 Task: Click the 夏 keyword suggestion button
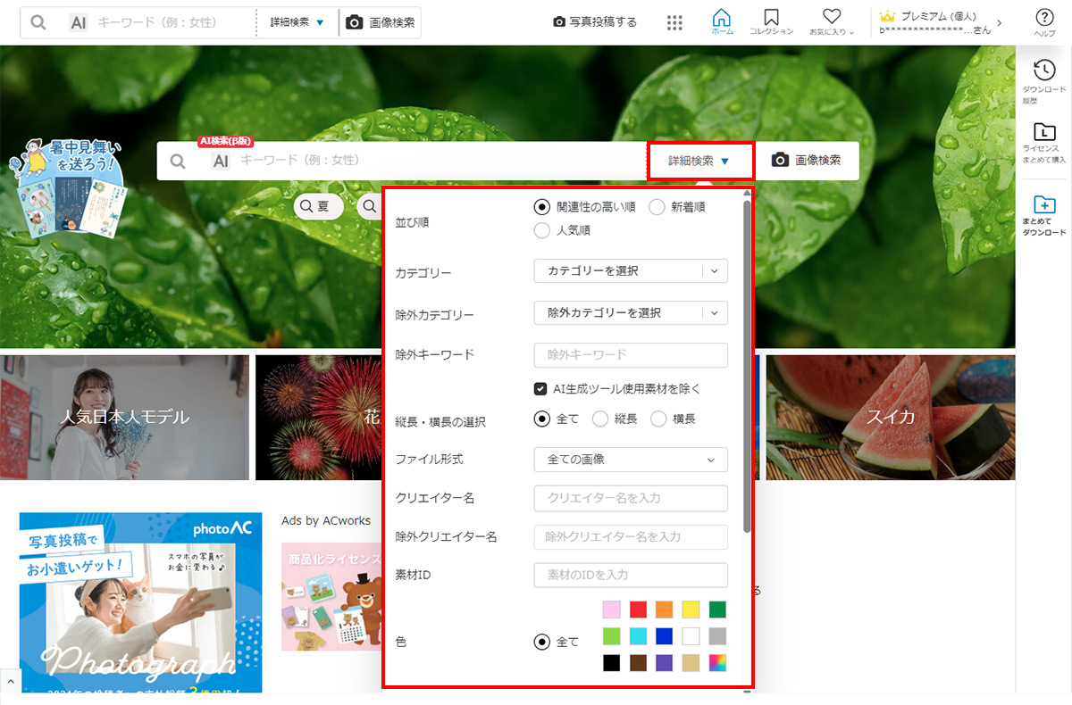pyautogui.click(x=319, y=206)
